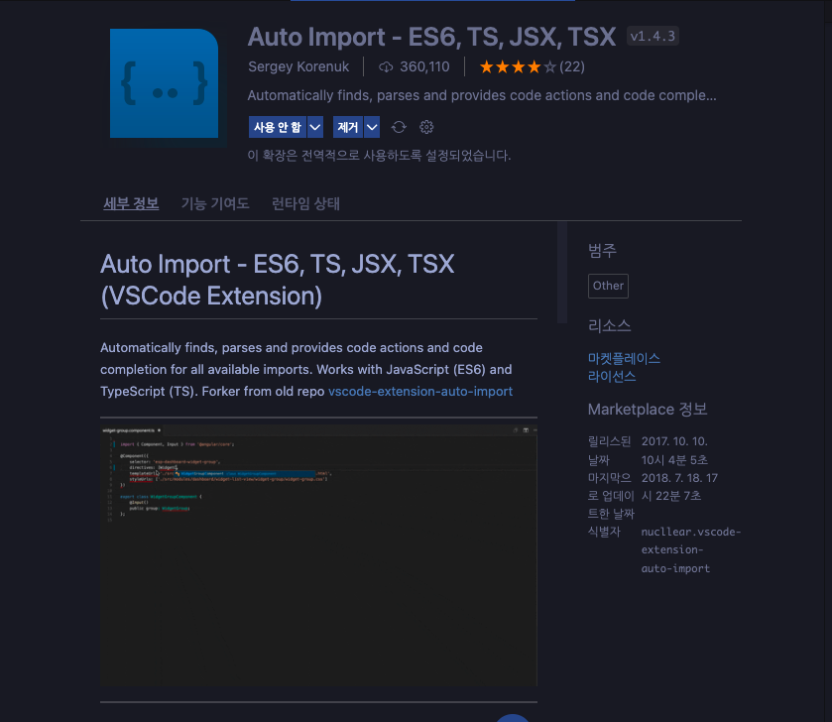Click the Marketplace 정보 heading
Screen dimensions: 832x722
point(648,410)
